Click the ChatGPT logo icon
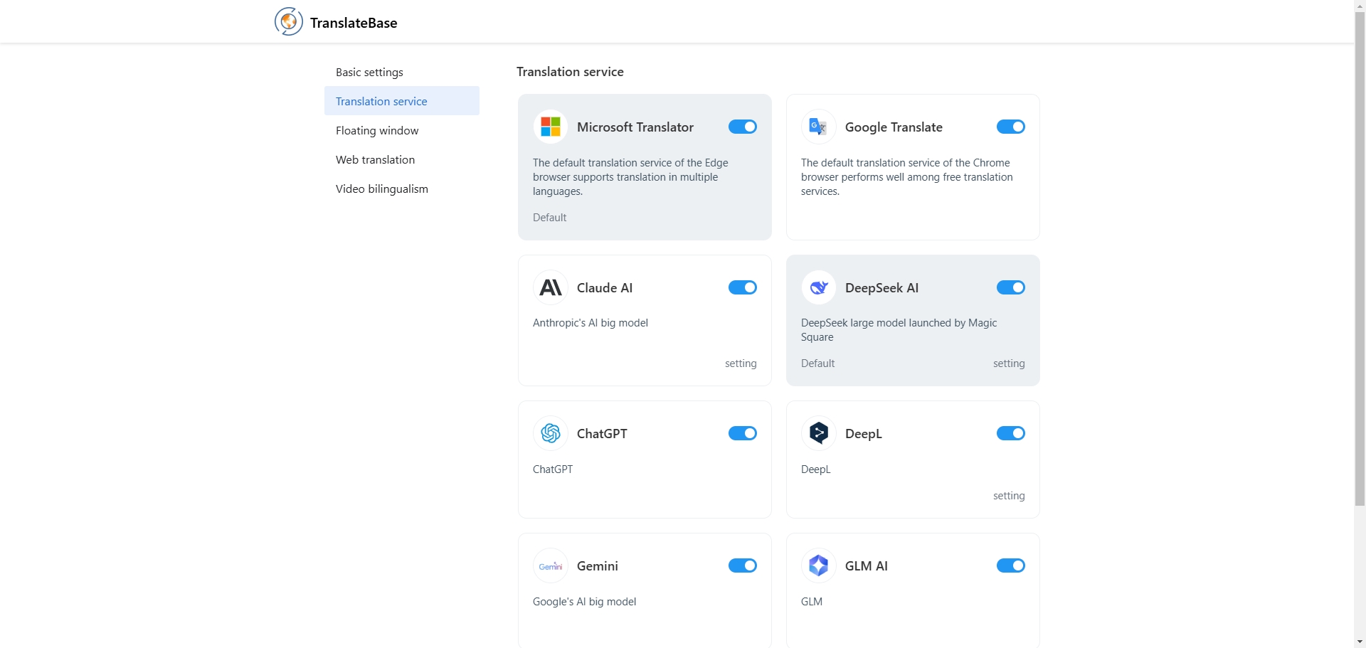The height and width of the screenshot is (648, 1366). coord(551,433)
